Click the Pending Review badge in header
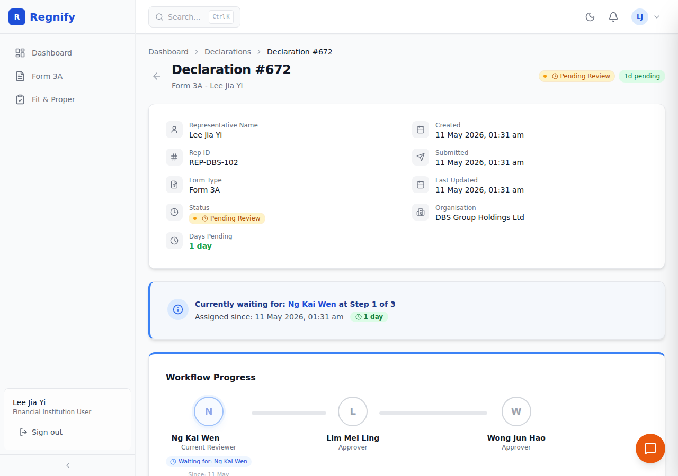The height and width of the screenshot is (476, 678). (x=577, y=76)
